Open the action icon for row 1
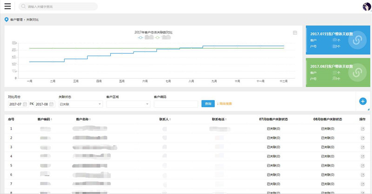This screenshot has height=194, width=372. 362,129
